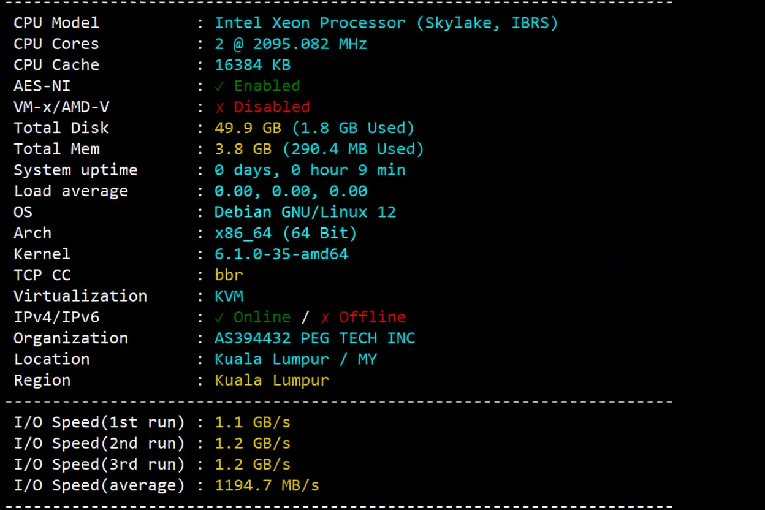
Task: Click the VM-x/AMD-V label
Action: tap(61, 107)
